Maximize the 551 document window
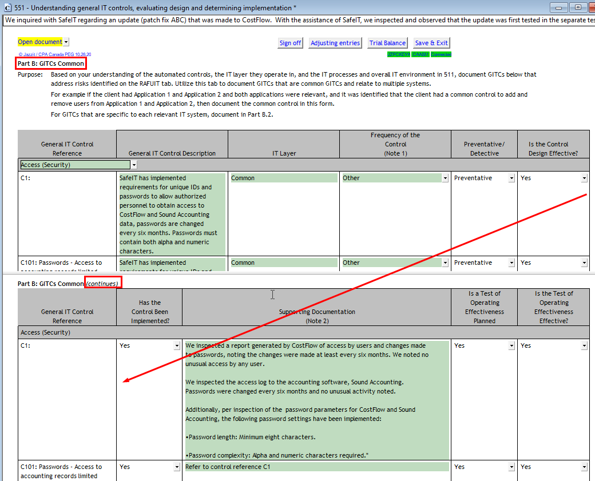The height and width of the screenshot is (481, 595). tap(578, 7)
